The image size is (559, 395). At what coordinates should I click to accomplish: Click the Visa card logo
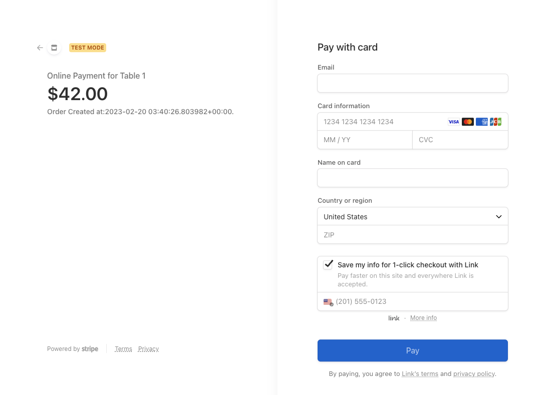[453, 122]
